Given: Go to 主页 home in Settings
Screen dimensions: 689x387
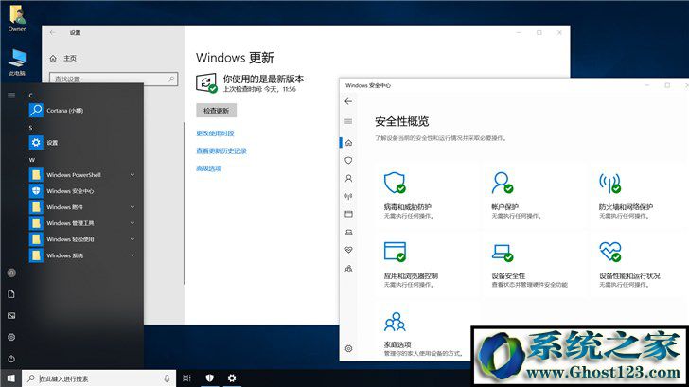Looking at the screenshot, I should [x=63, y=58].
